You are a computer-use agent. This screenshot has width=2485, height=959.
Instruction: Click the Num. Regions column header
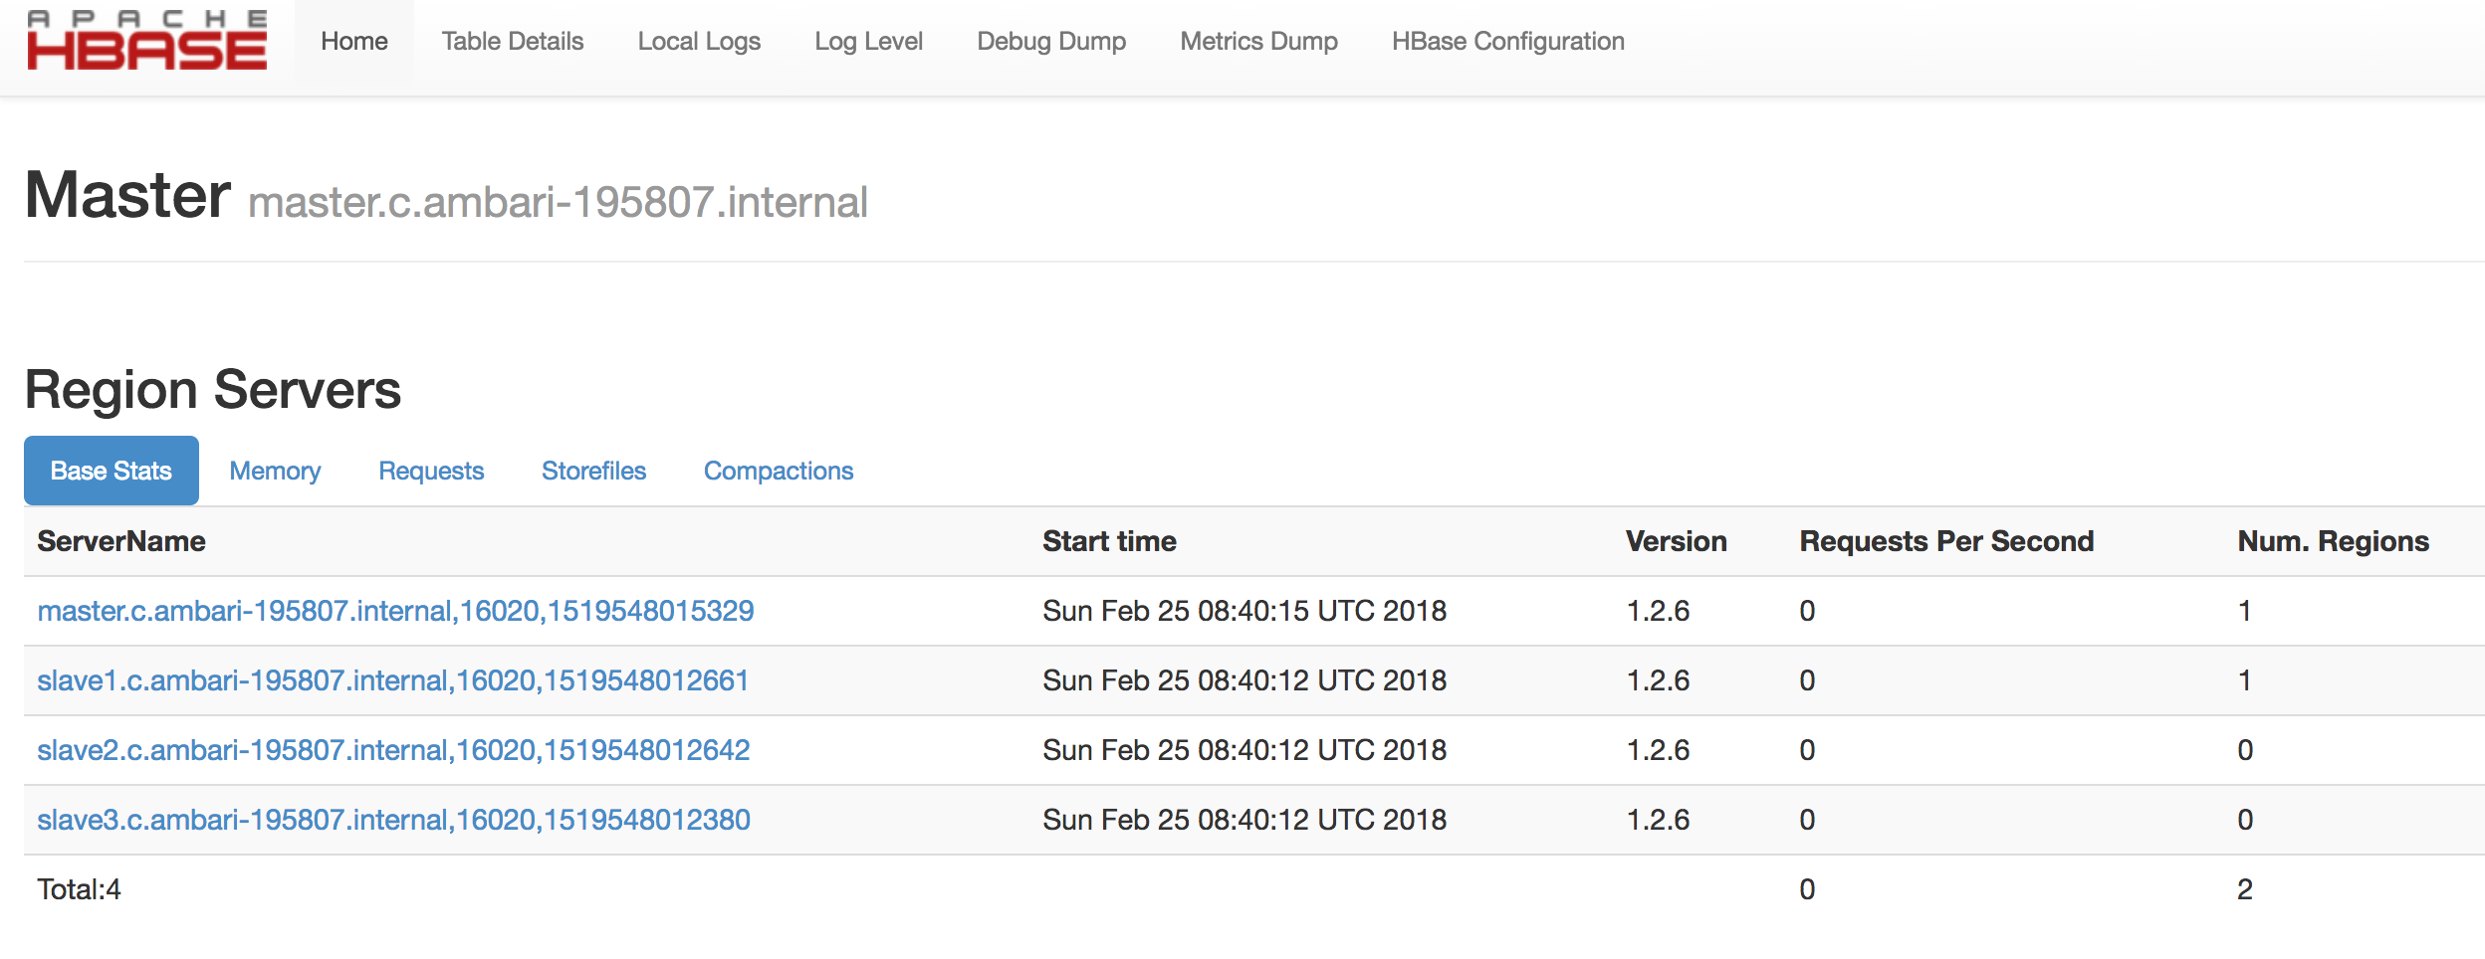click(2333, 541)
